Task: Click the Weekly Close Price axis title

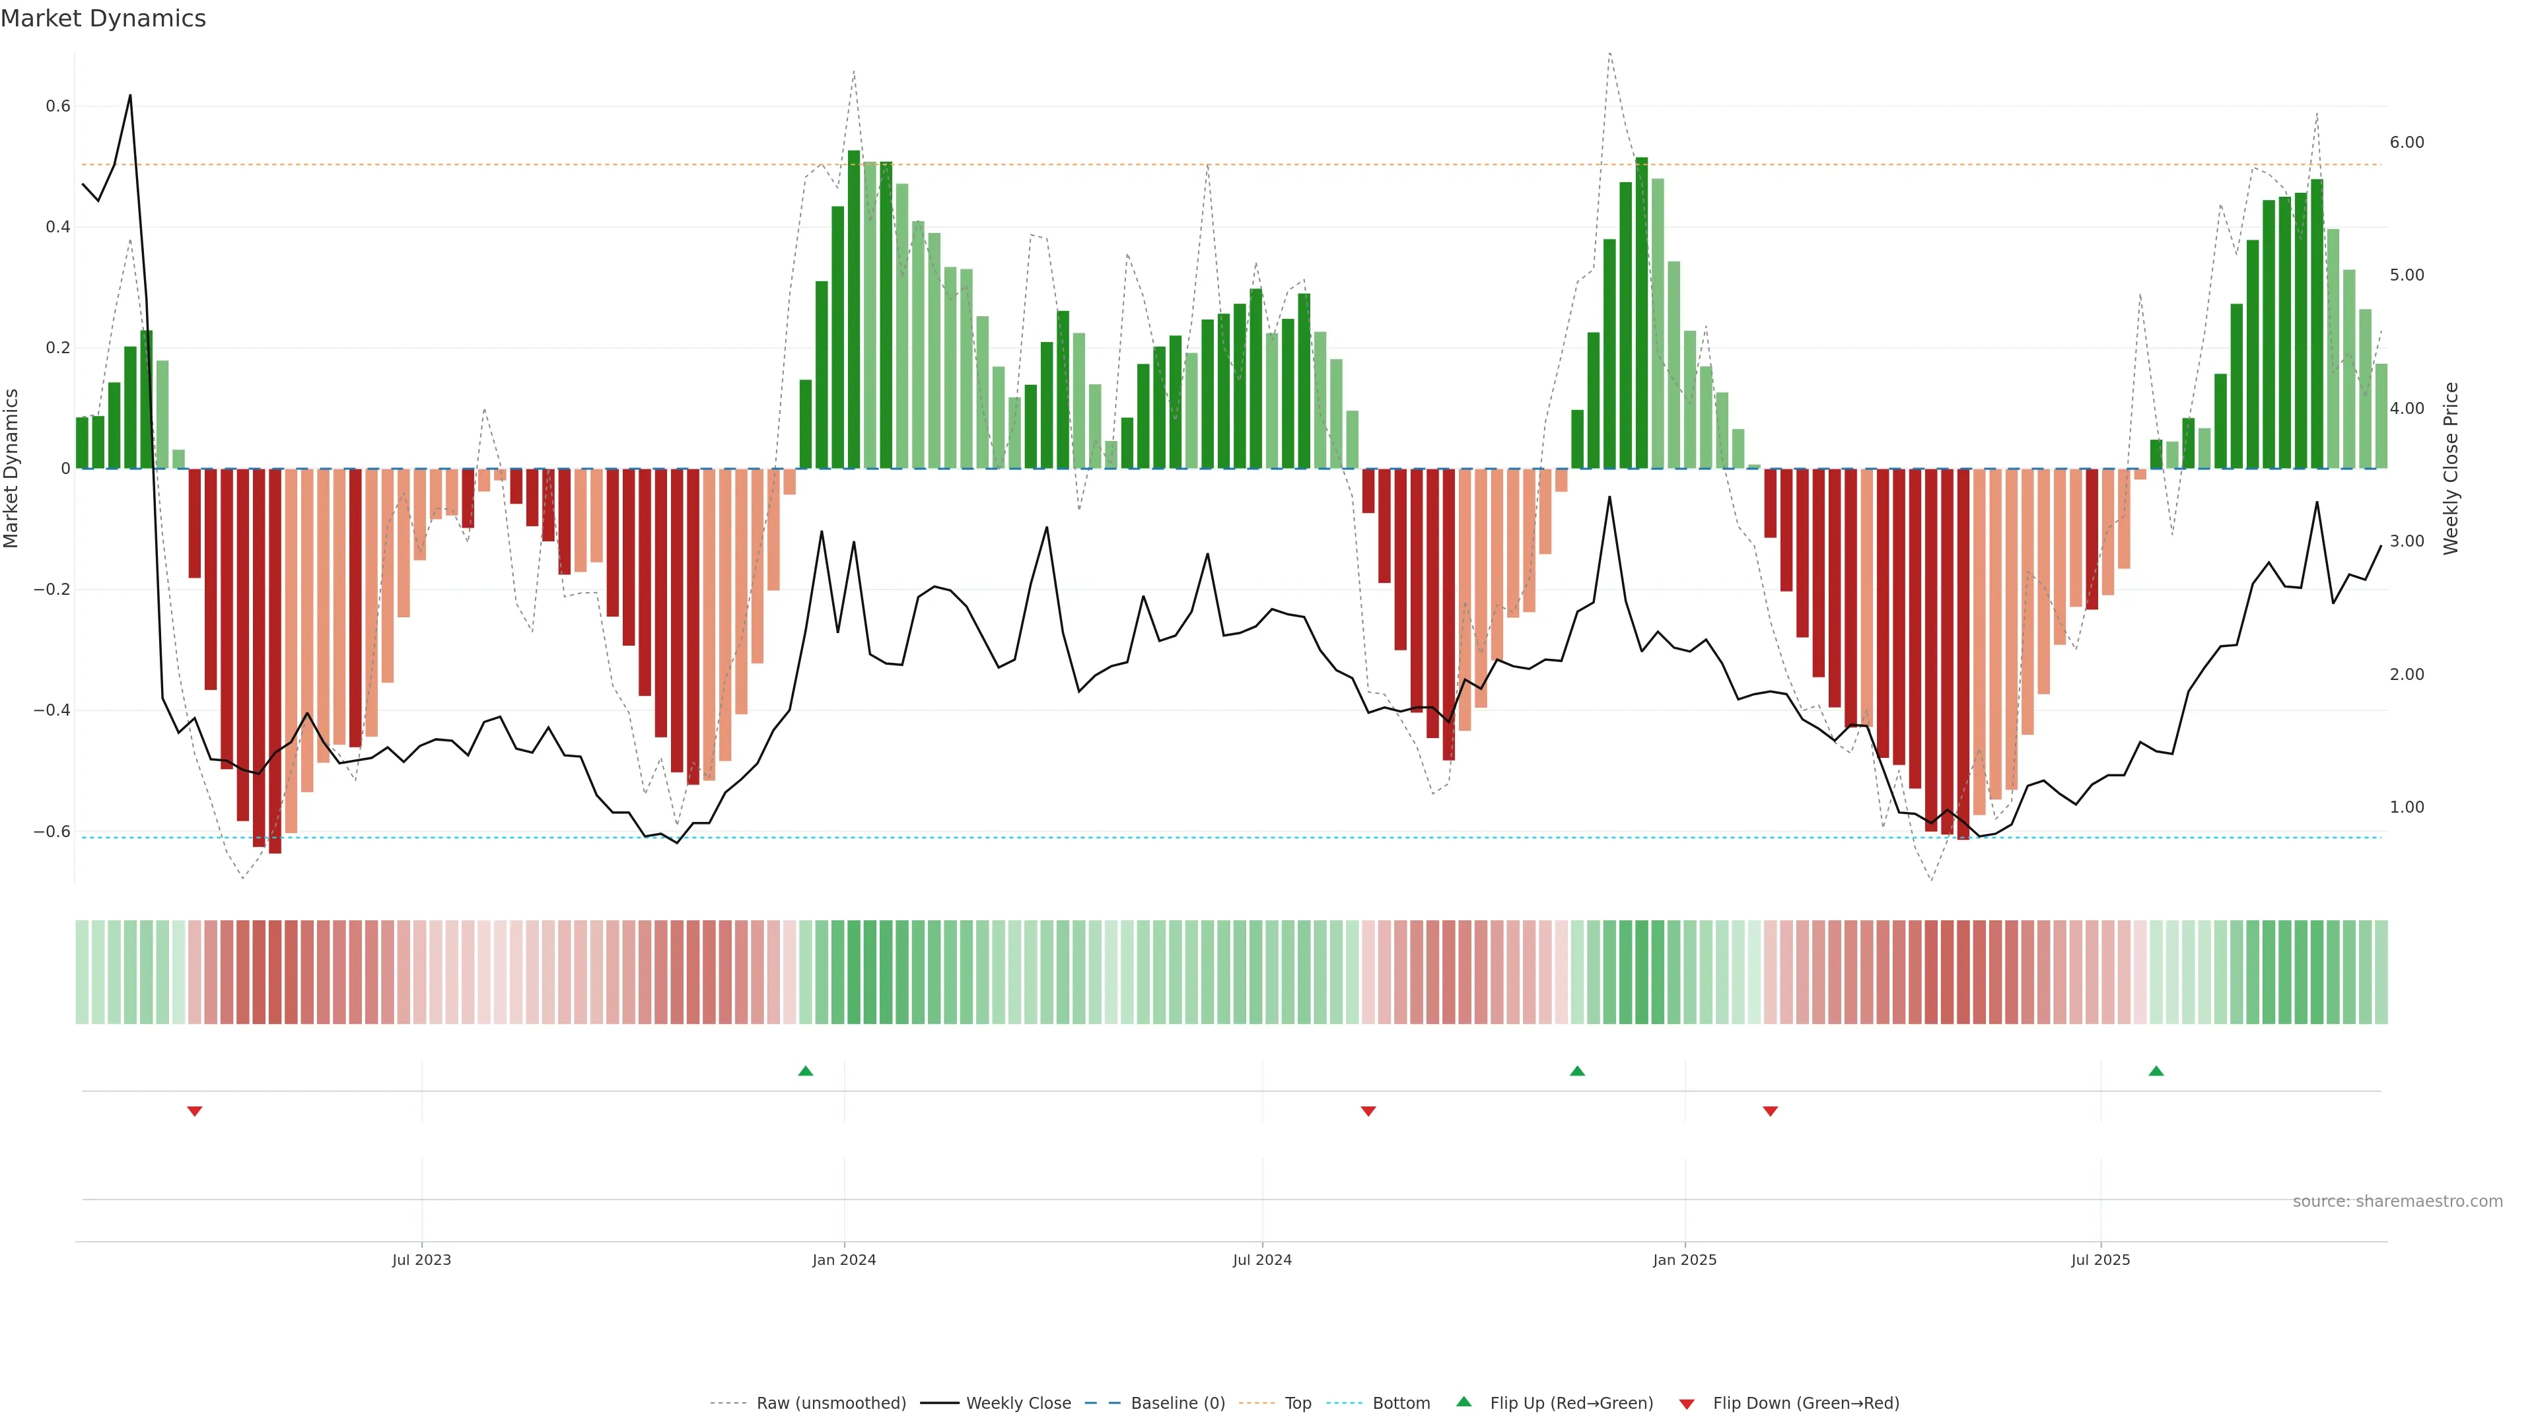Action: [x=2450, y=469]
